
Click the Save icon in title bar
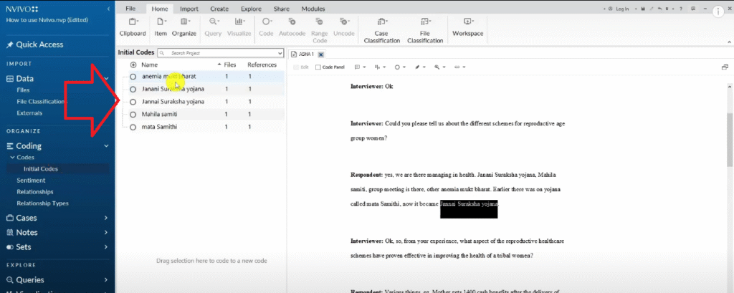point(644,9)
